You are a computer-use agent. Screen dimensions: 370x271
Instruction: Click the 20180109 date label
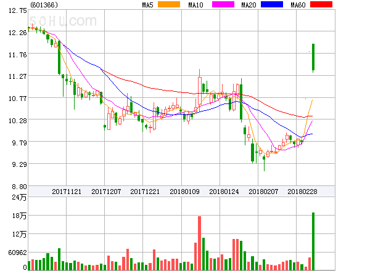[184, 192]
